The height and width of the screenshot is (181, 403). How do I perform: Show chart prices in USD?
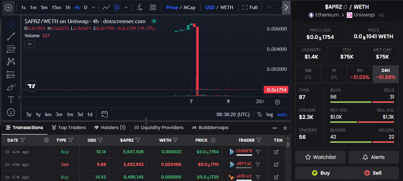coord(210,7)
